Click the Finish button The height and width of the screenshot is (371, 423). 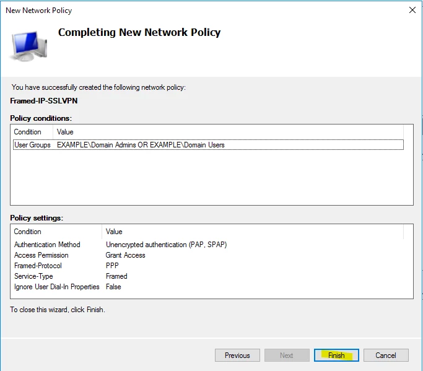point(336,355)
